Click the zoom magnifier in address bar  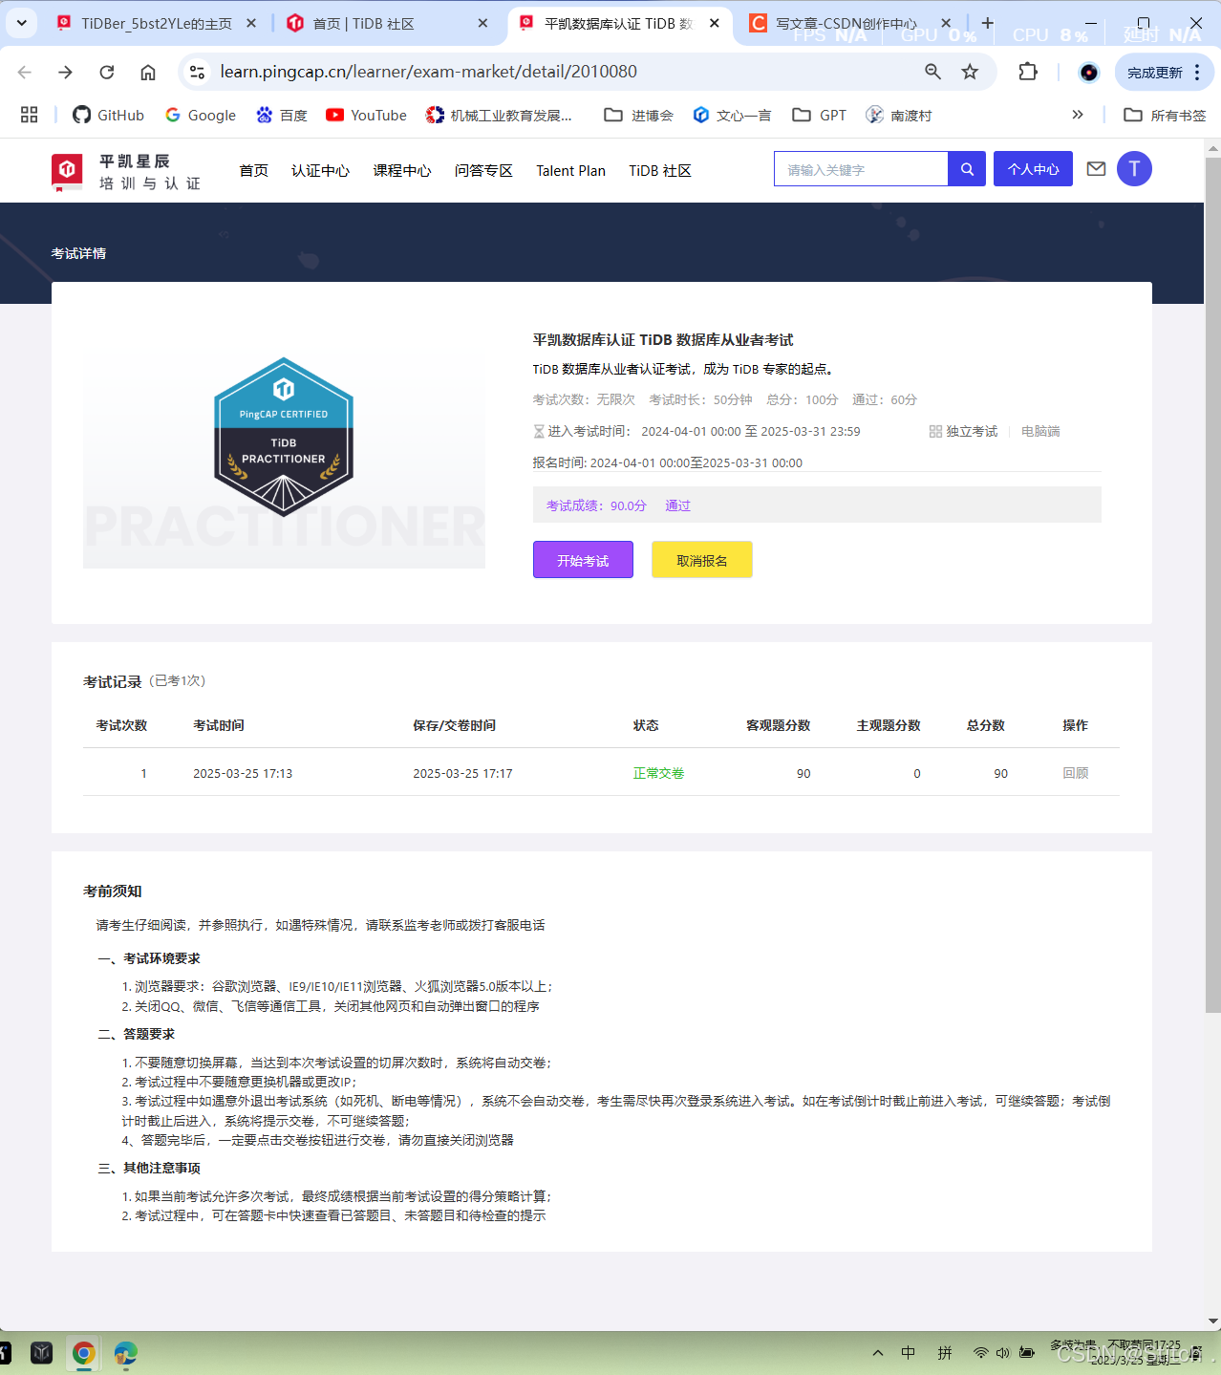click(x=932, y=72)
